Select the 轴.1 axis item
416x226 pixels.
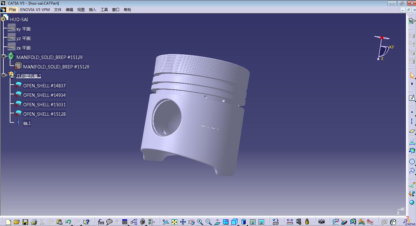(x=27, y=123)
